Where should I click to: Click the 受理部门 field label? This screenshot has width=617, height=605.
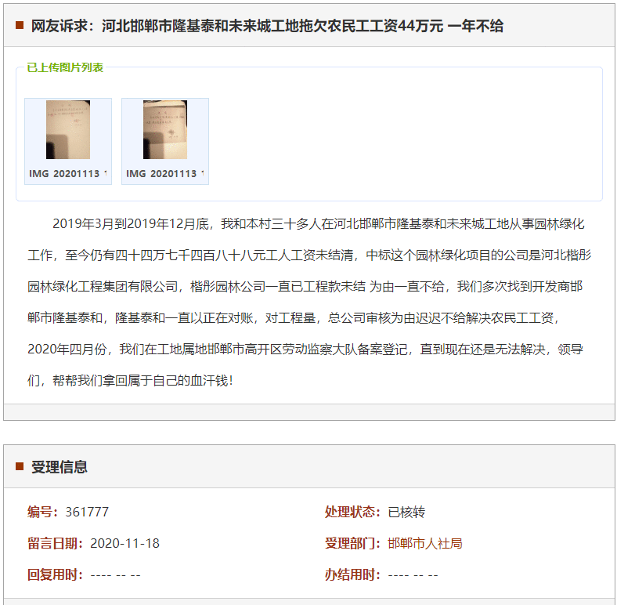pos(352,544)
